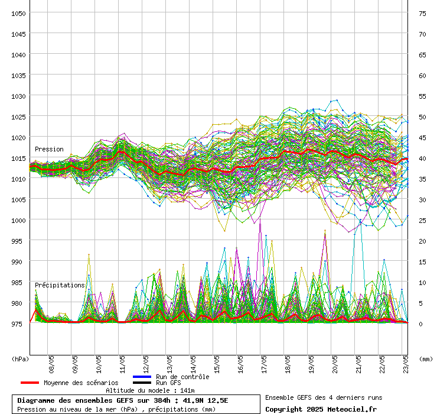Click the 1020 pressure axis value
This screenshot has height=414, width=437.
coord(18,138)
